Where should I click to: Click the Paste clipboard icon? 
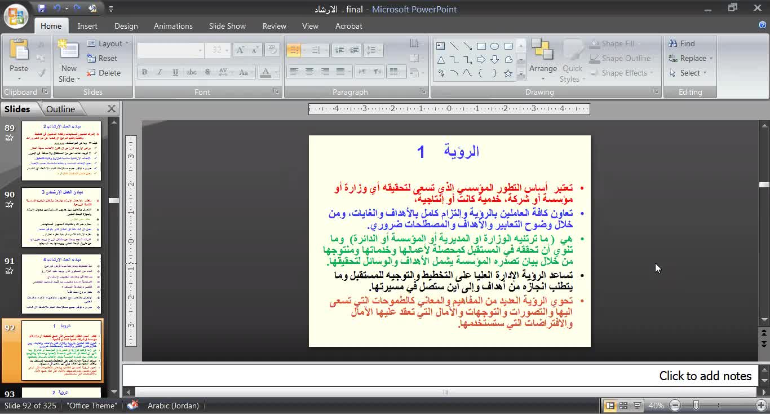19,50
